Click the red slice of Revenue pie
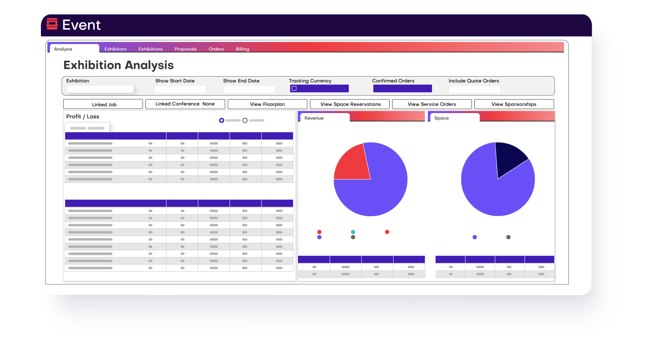 pos(352,164)
